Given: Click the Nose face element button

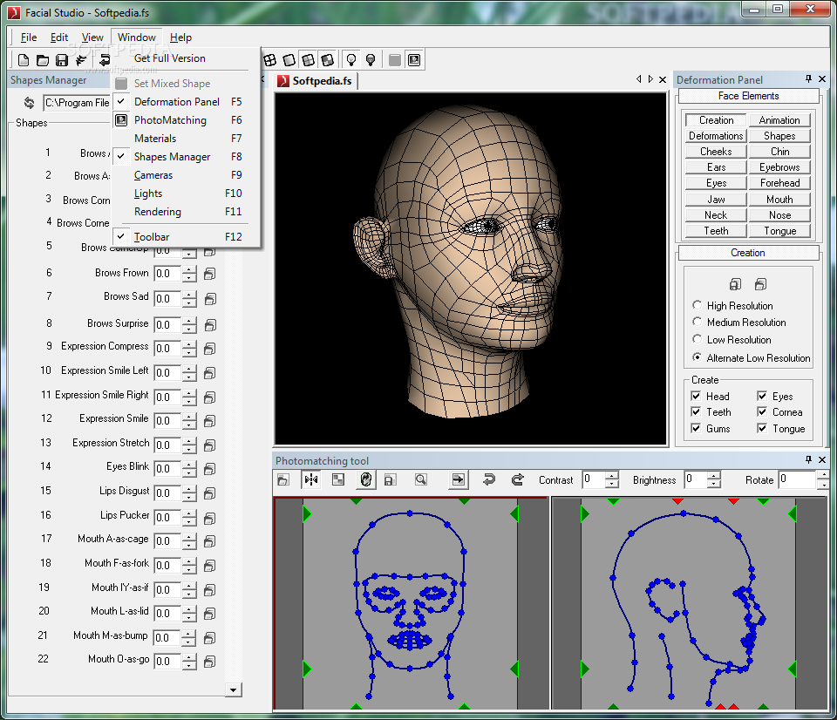Looking at the screenshot, I should click(779, 215).
